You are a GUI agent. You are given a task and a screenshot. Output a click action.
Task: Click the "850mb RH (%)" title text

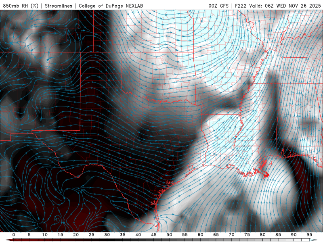[21, 6]
